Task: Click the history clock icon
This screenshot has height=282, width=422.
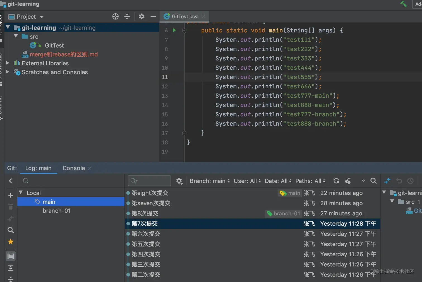Action: [410, 181]
